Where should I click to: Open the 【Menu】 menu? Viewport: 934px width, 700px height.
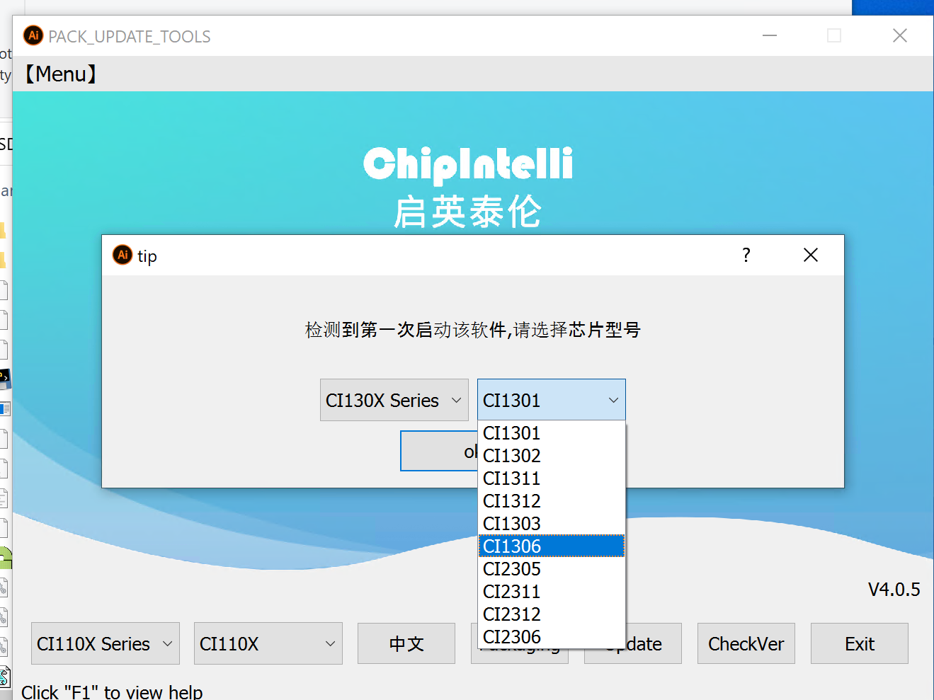pos(59,74)
